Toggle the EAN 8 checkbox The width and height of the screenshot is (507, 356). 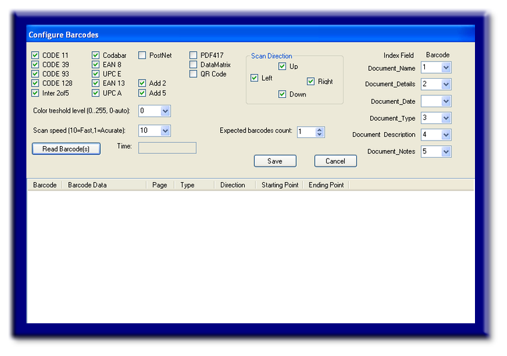[x=95, y=65]
